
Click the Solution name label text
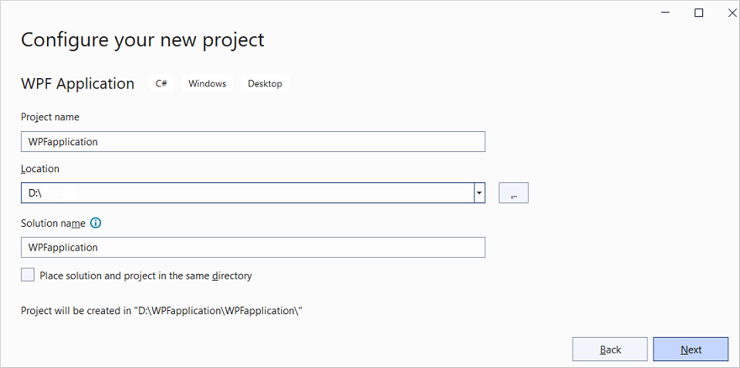(53, 223)
